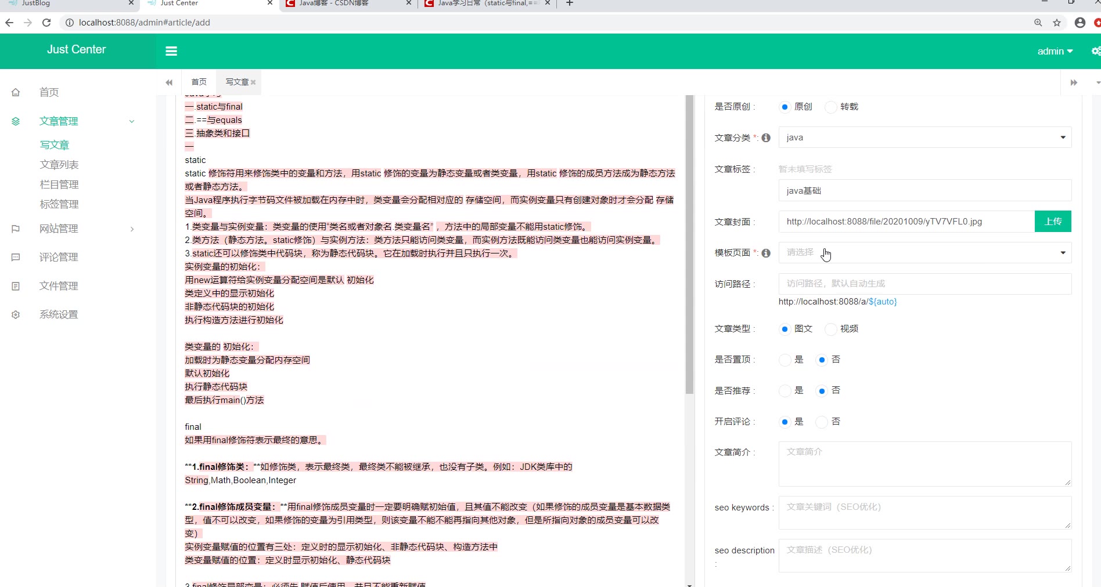This screenshot has height=587, width=1101.
Task: Click the hamburger menu toggle icon
Action: [171, 51]
